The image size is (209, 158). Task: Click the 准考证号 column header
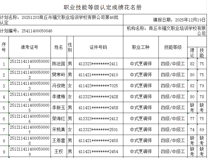click(x=29, y=47)
